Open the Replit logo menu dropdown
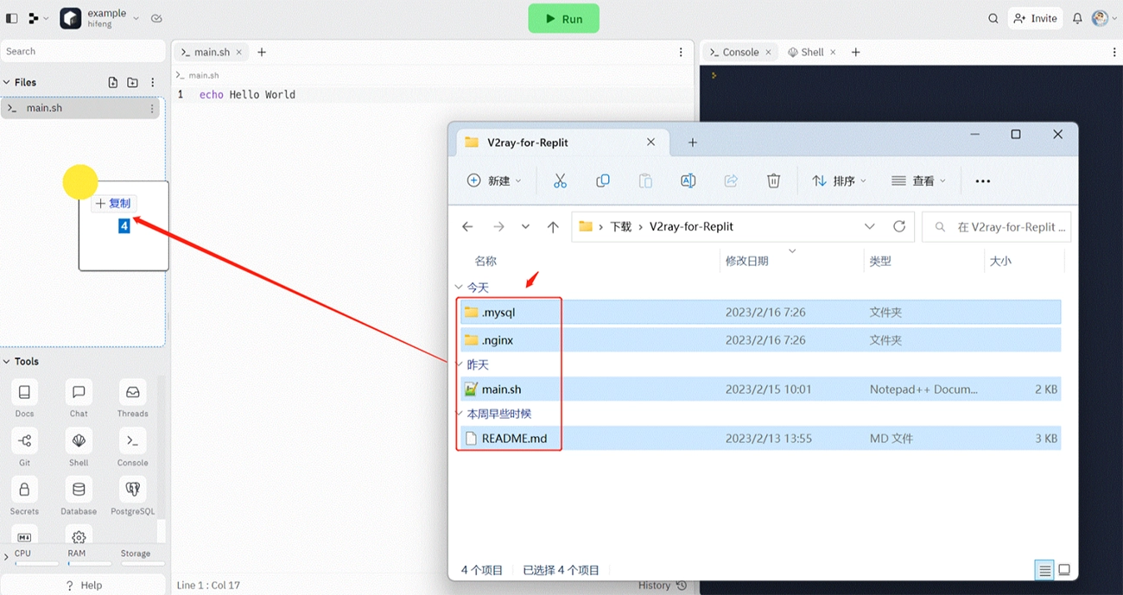This screenshot has height=595, width=1123. [x=38, y=18]
